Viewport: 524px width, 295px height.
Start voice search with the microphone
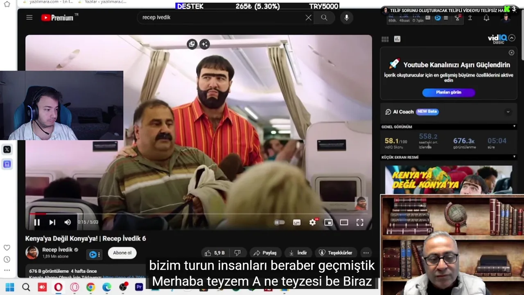[346, 18]
